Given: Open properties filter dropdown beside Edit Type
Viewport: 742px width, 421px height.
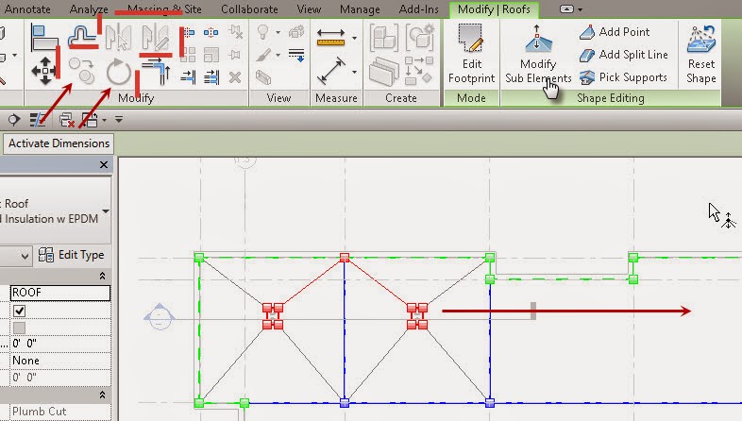Looking at the screenshot, I should [x=25, y=256].
